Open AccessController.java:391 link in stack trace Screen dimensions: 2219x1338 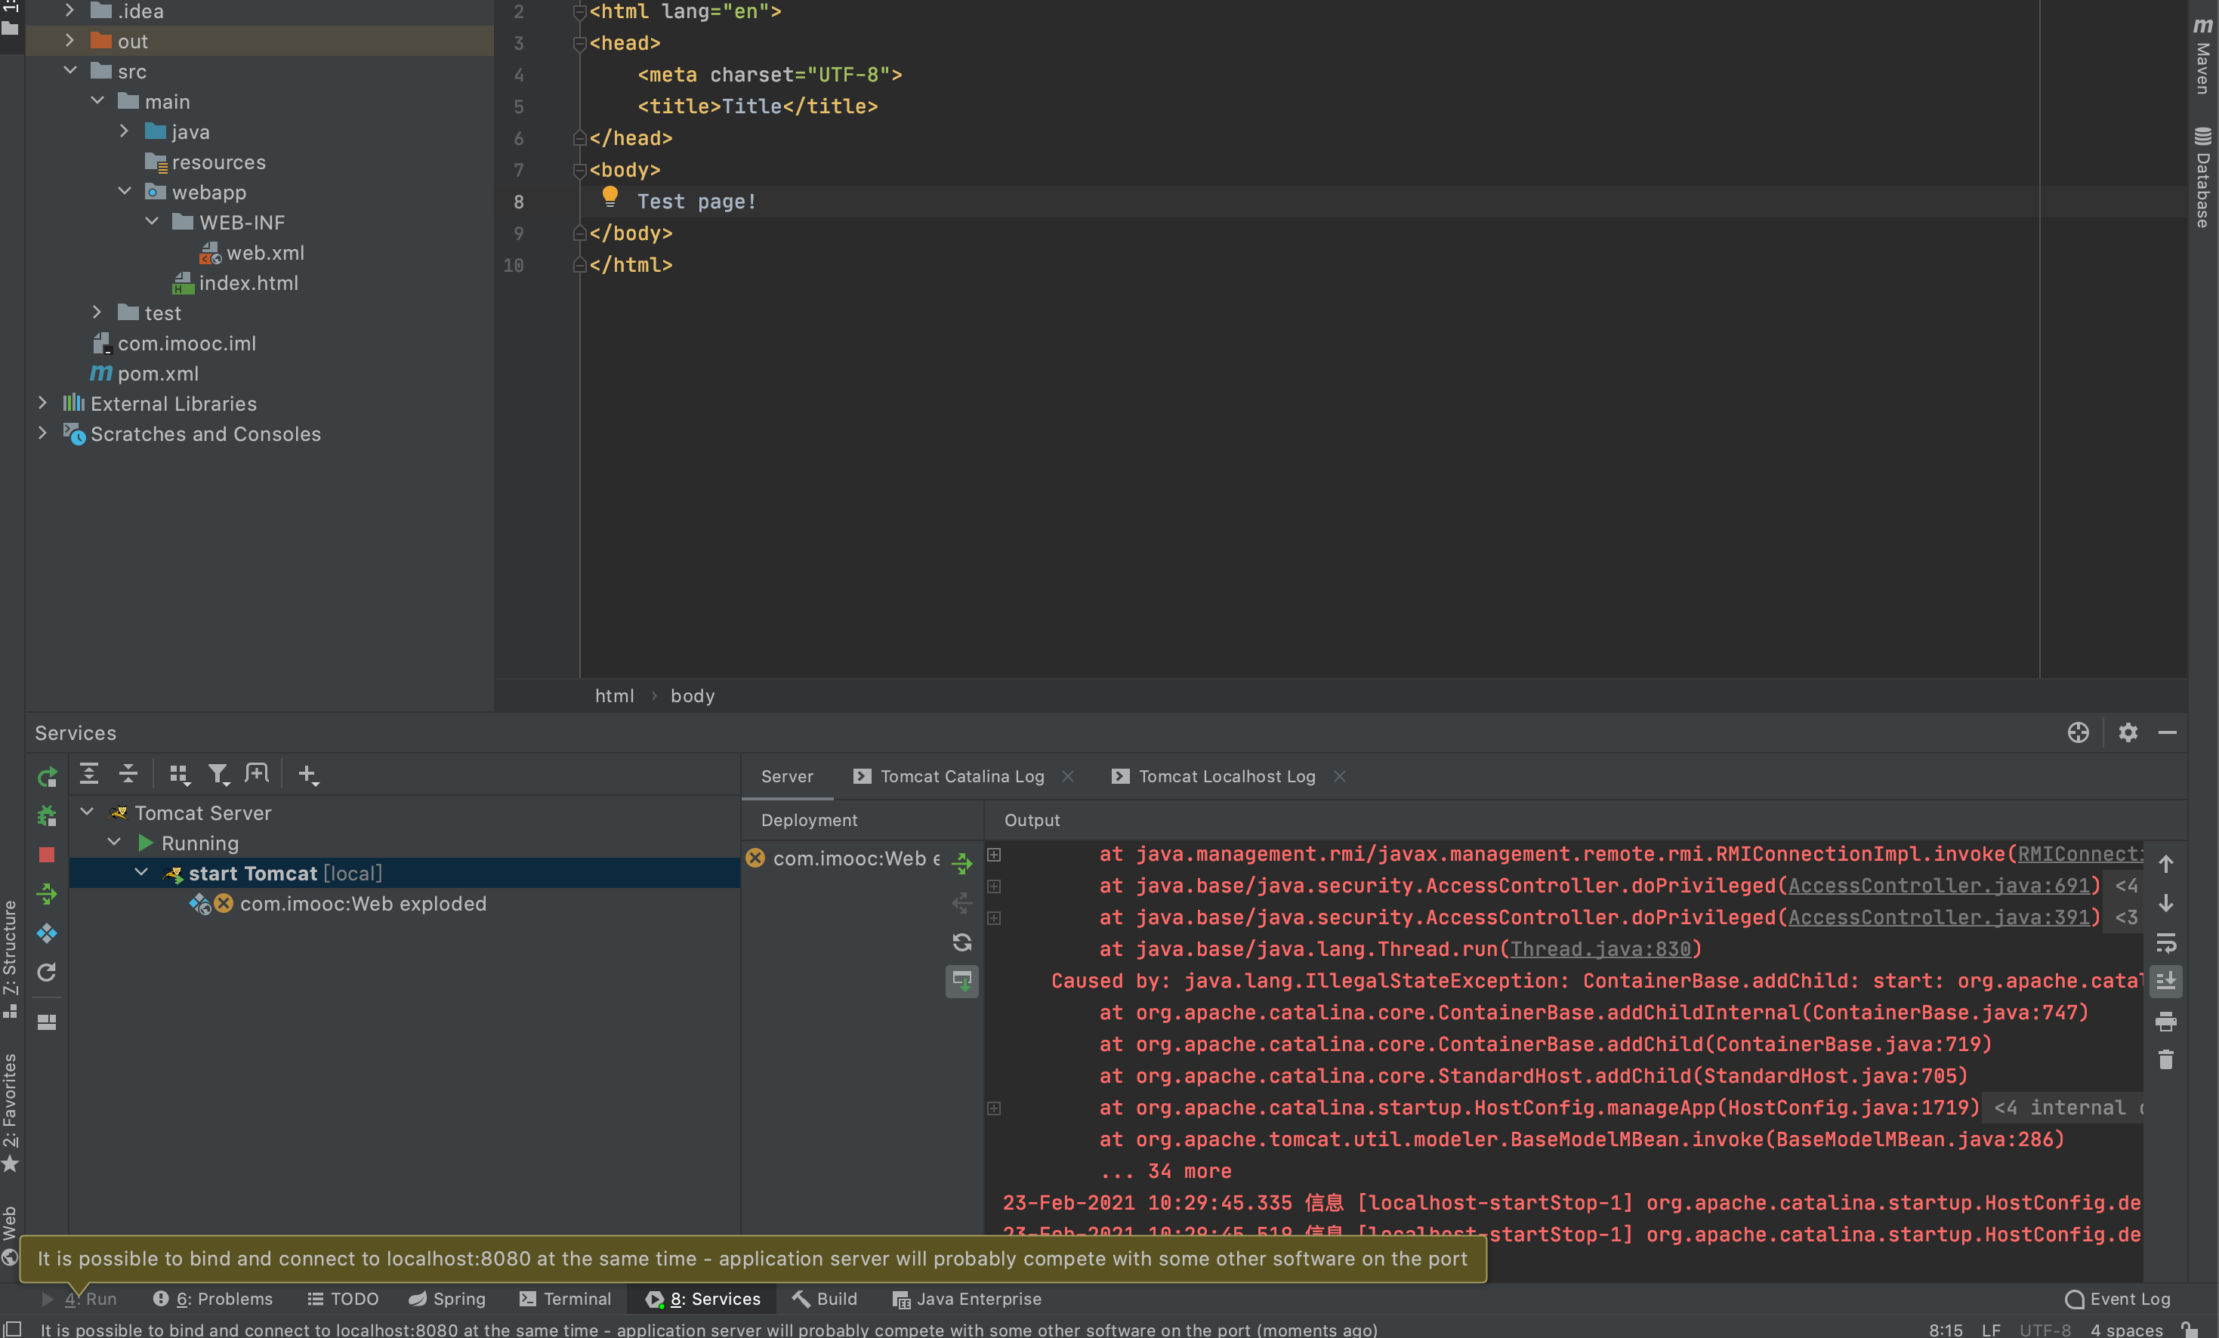(1939, 917)
